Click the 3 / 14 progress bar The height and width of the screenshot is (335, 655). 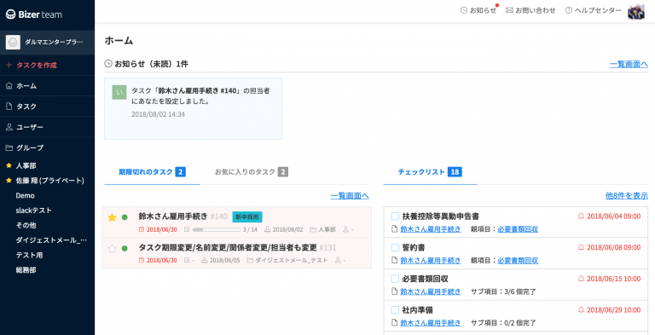pos(216,229)
